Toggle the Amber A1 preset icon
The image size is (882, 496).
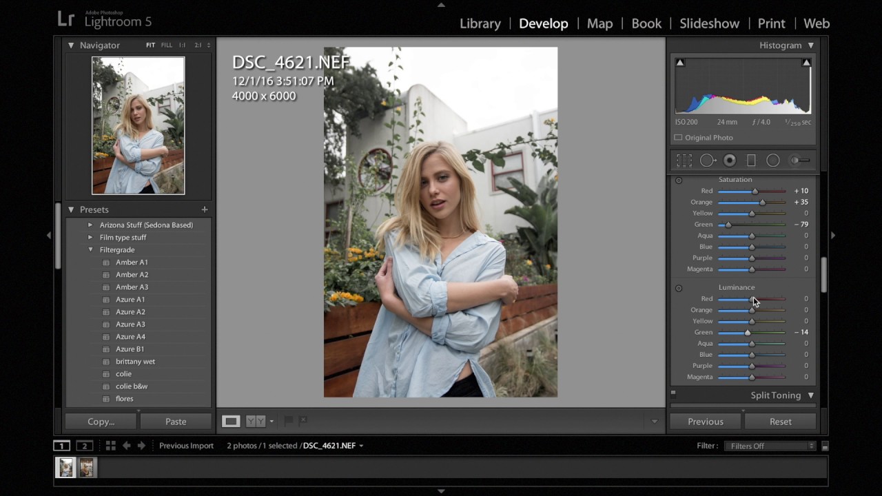(106, 262)
